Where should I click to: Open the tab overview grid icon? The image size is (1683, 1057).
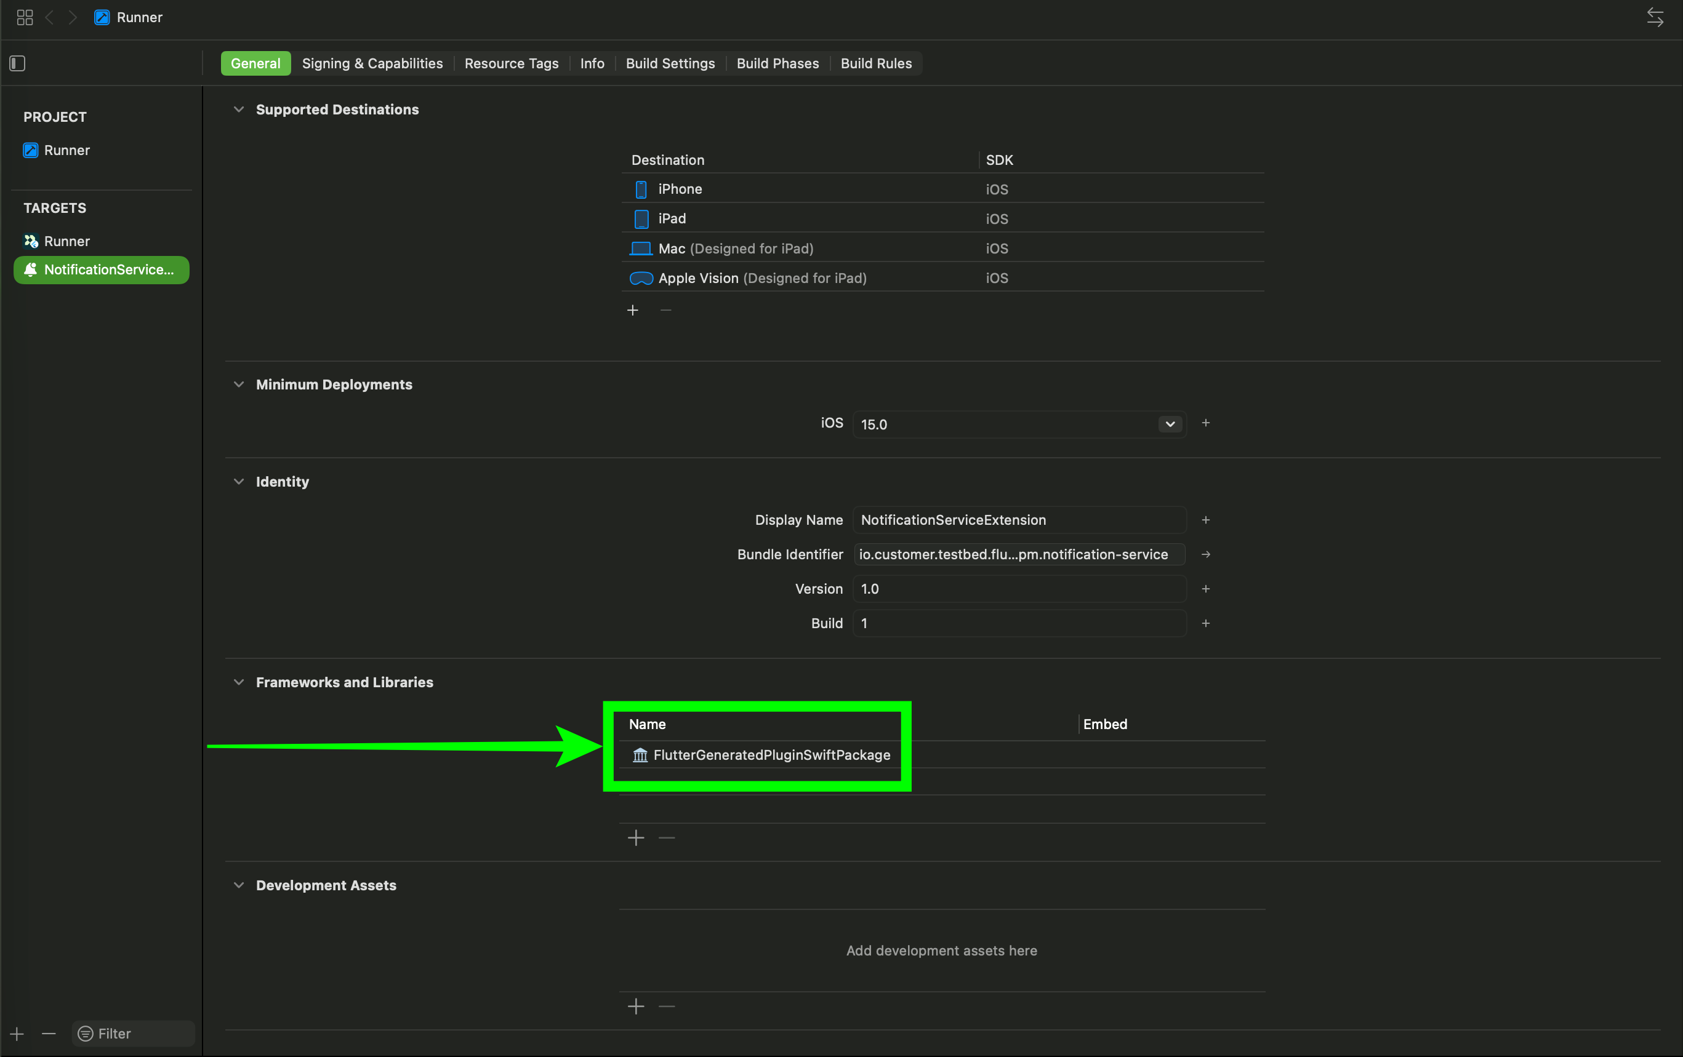coord(25,17)
